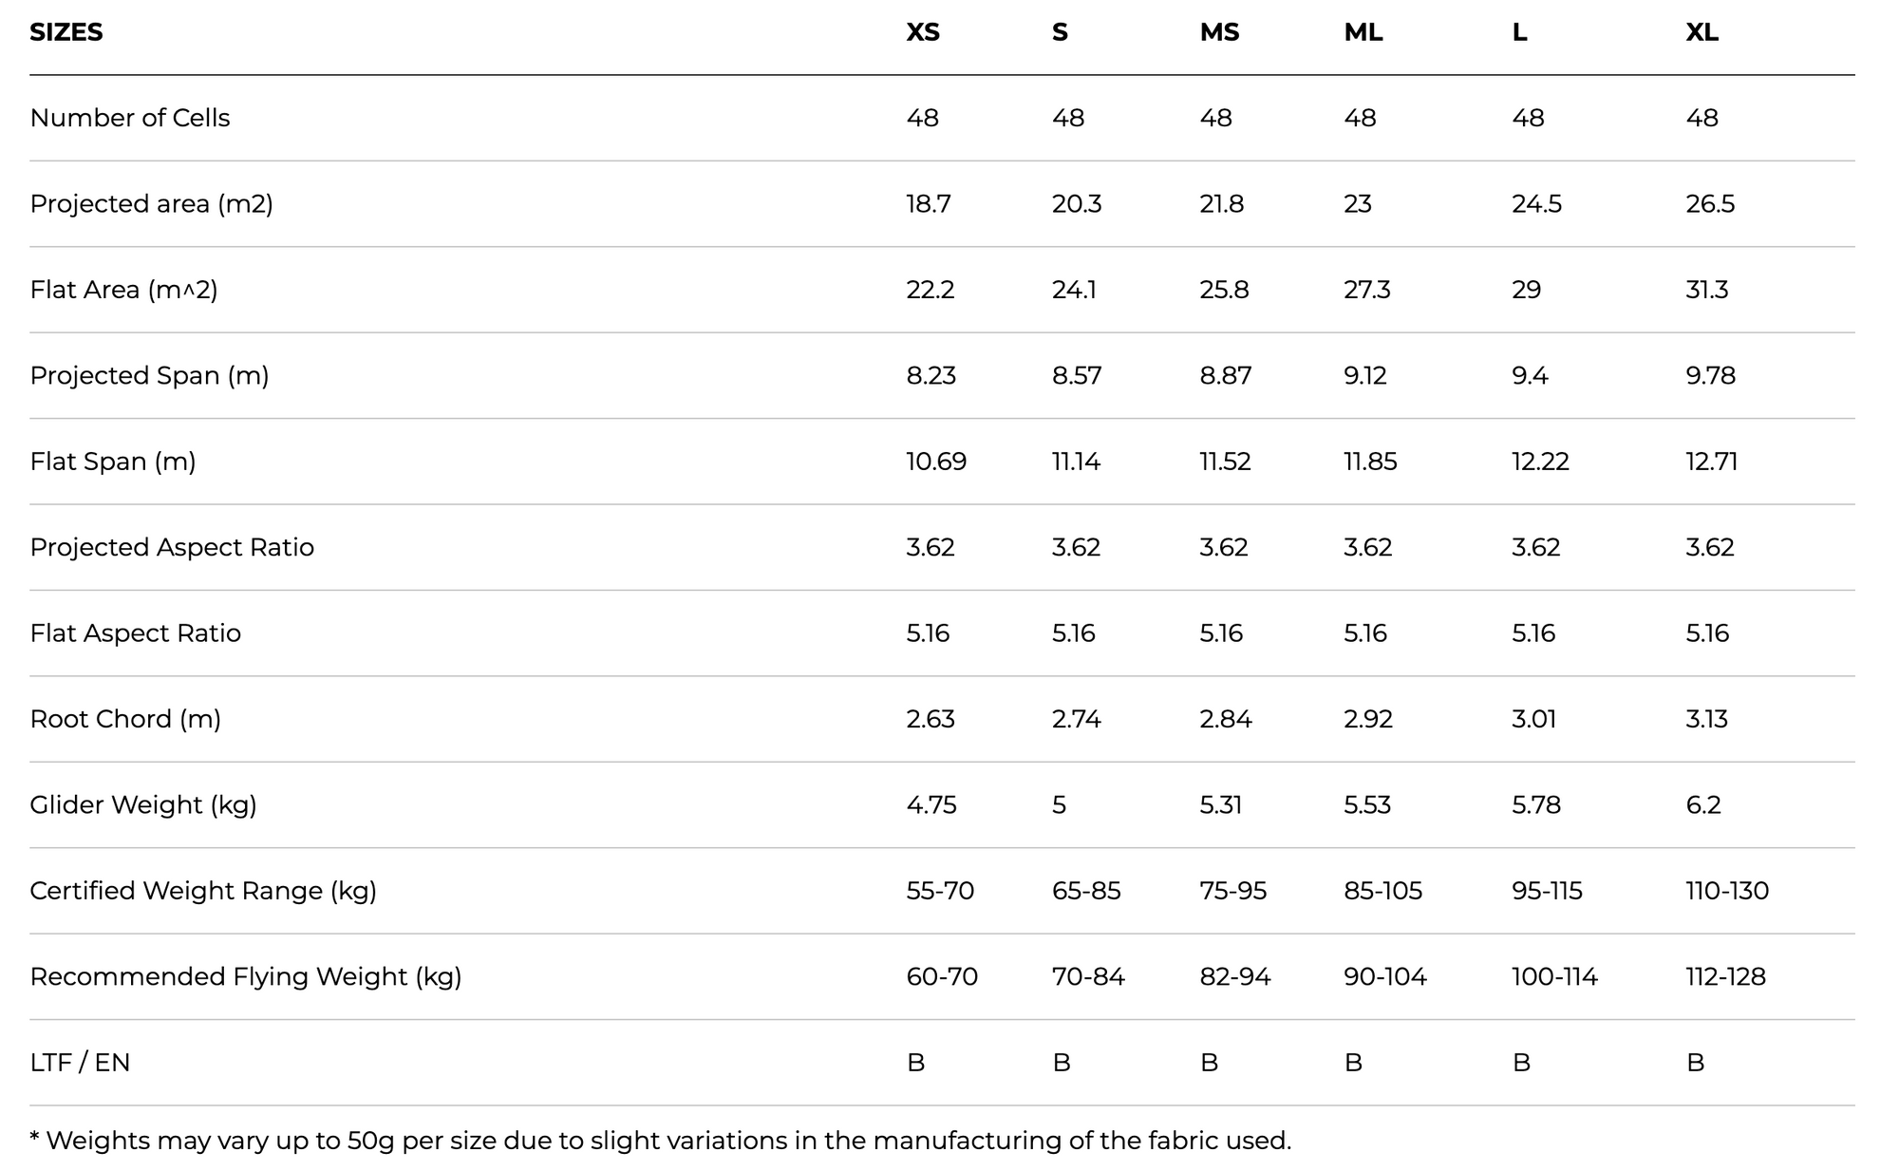Click the 4.75 glider weight value
Viewport: 1899px width, 1171px height.
pos(931,805)
